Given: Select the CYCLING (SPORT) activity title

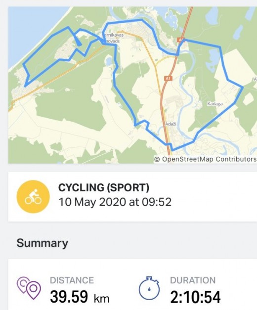Looking at the screenshot, I should tap(104, 187).
